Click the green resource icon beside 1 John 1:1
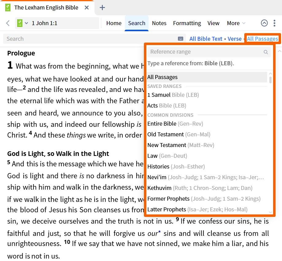Image resolution: width=282 pixels, height=261 pixels. tap(20, 23)
